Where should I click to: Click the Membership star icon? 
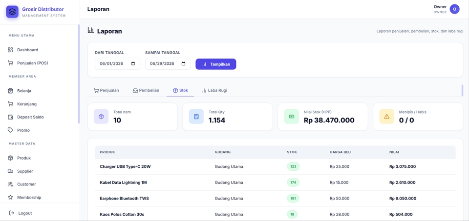10,198
